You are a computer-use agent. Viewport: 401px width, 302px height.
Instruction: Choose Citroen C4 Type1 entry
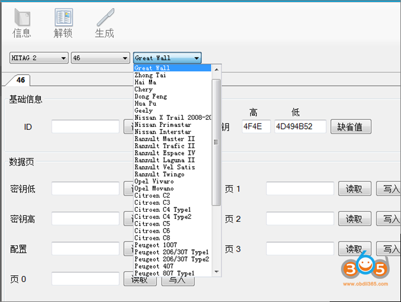click(172, 209)
